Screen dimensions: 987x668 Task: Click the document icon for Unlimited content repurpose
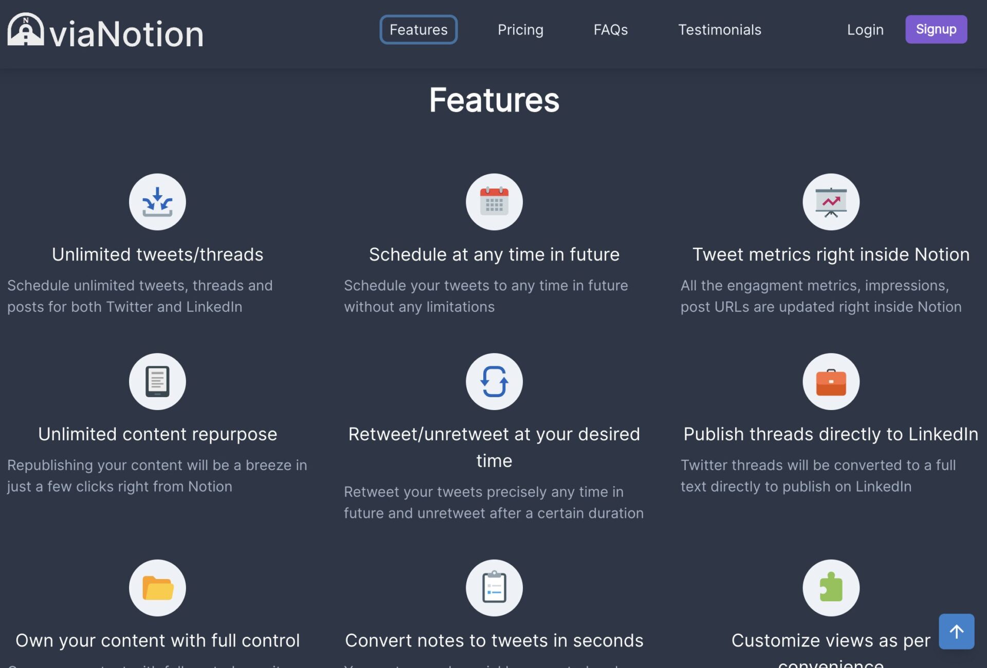[x=157, y=381]
